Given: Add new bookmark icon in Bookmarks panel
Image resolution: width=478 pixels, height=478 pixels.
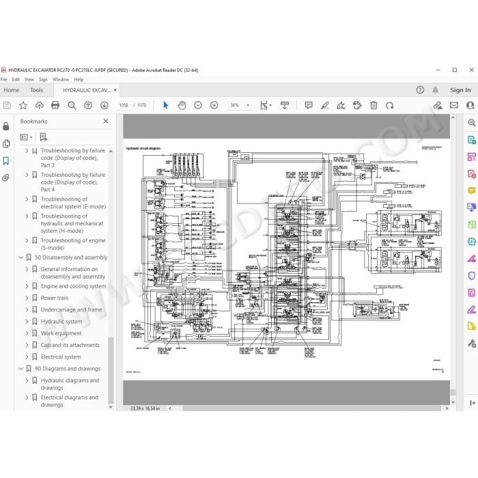Looking at the screenshot, I should coord(44,137).
